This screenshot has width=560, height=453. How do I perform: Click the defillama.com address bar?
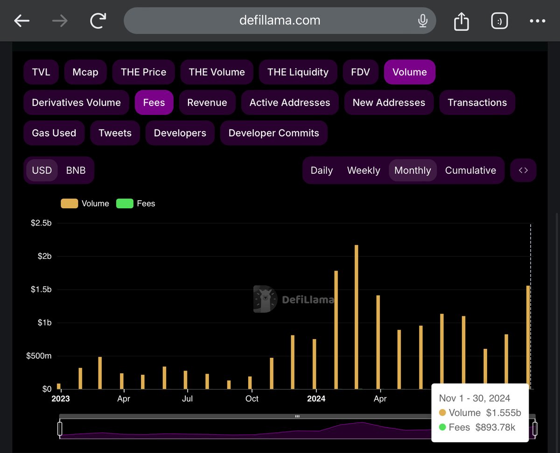[280, 21]
